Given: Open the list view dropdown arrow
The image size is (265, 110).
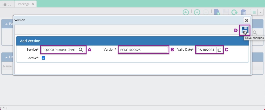Looking at the screenshot, I should coord(261,12).
